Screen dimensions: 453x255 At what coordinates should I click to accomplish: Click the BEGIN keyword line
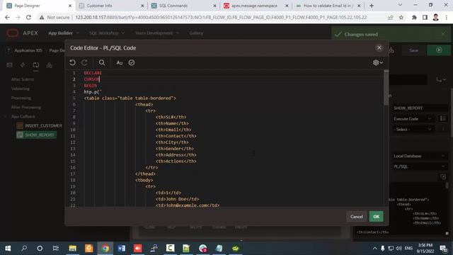coord(91,86)
